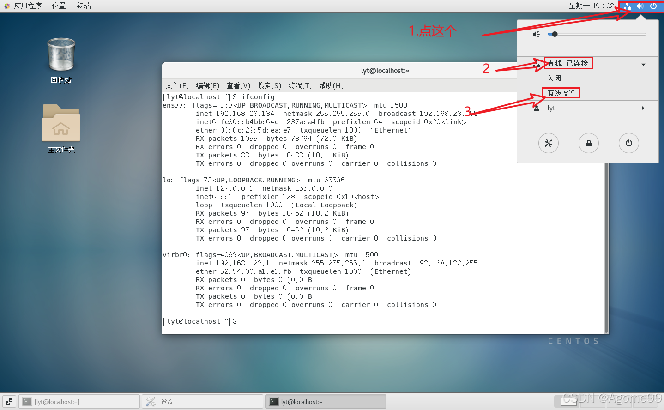Expand the lyt user submenu arrow
Viewport: 664px width, 410px height.
point(643,108)
